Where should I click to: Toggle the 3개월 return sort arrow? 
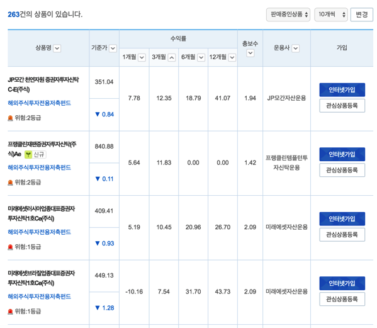[171, 57]
